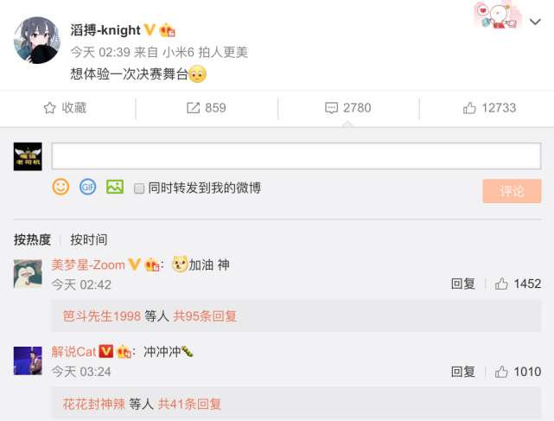This screenshot has width=554, height=421.
Task: Focus the comment text input box
Action: tap(296, 156)
